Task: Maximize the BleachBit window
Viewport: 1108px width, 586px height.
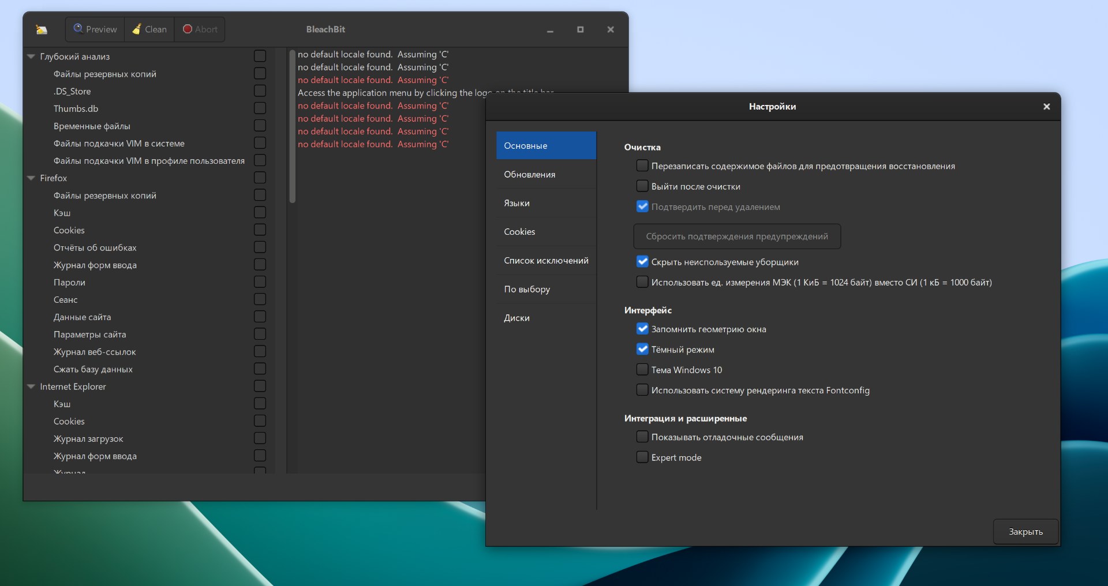Action: coord(580,29)
